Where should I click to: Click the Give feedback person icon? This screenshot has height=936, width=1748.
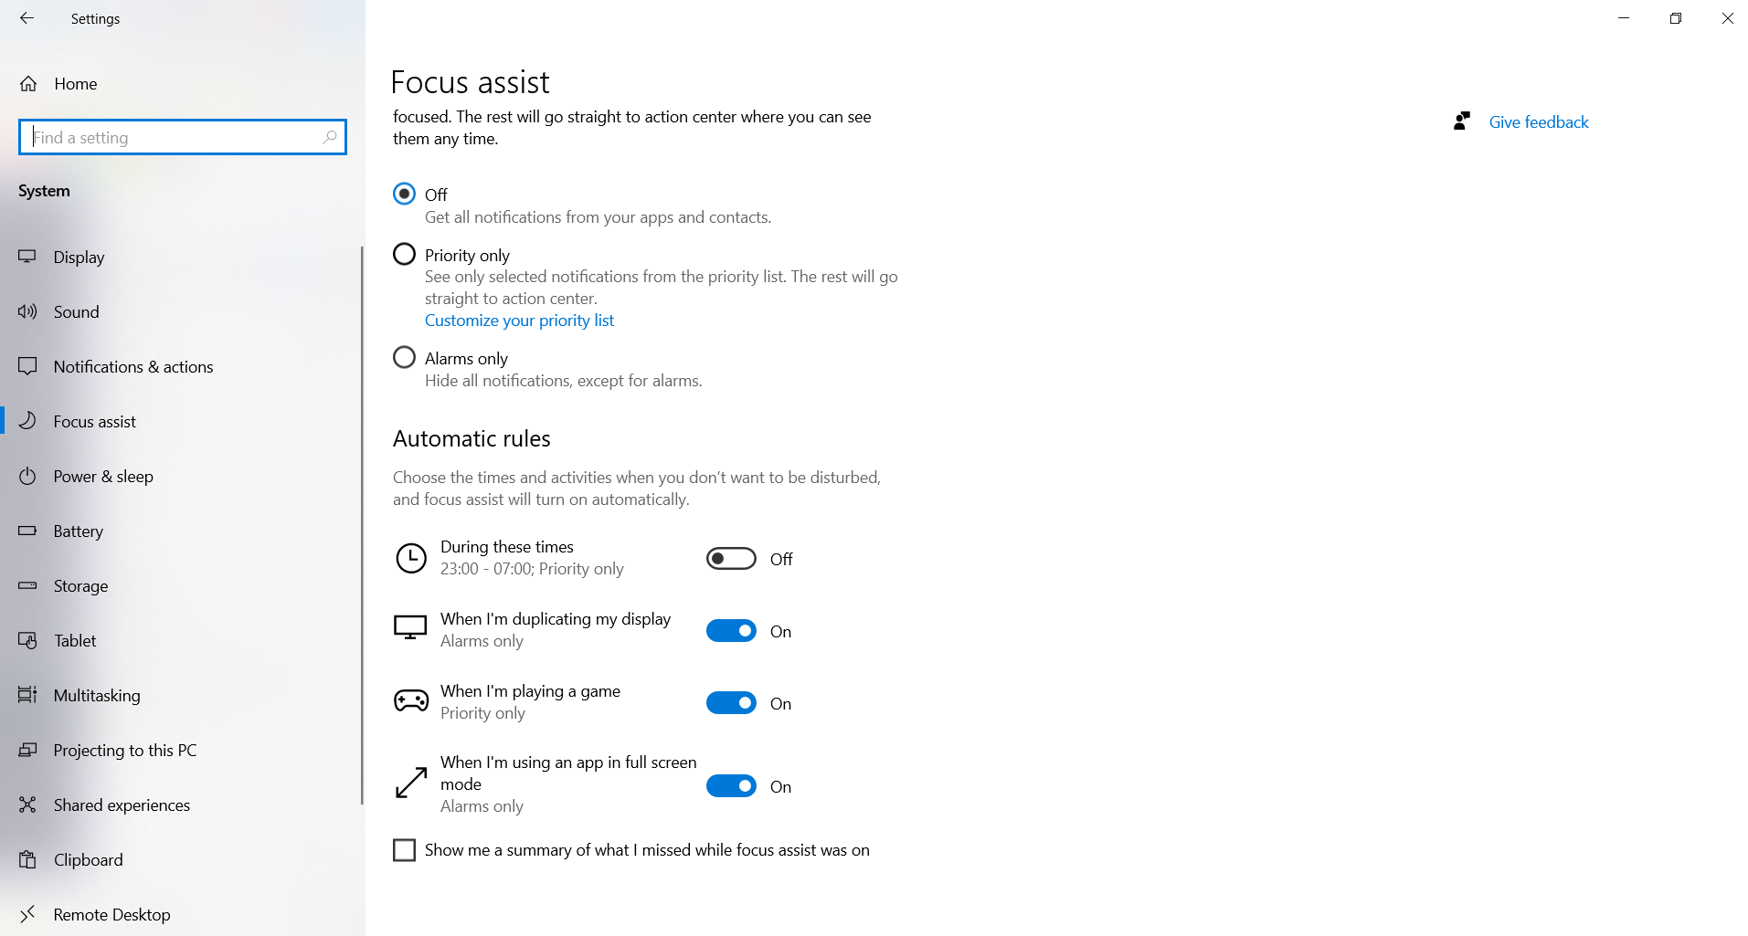tap(1462, 121)
